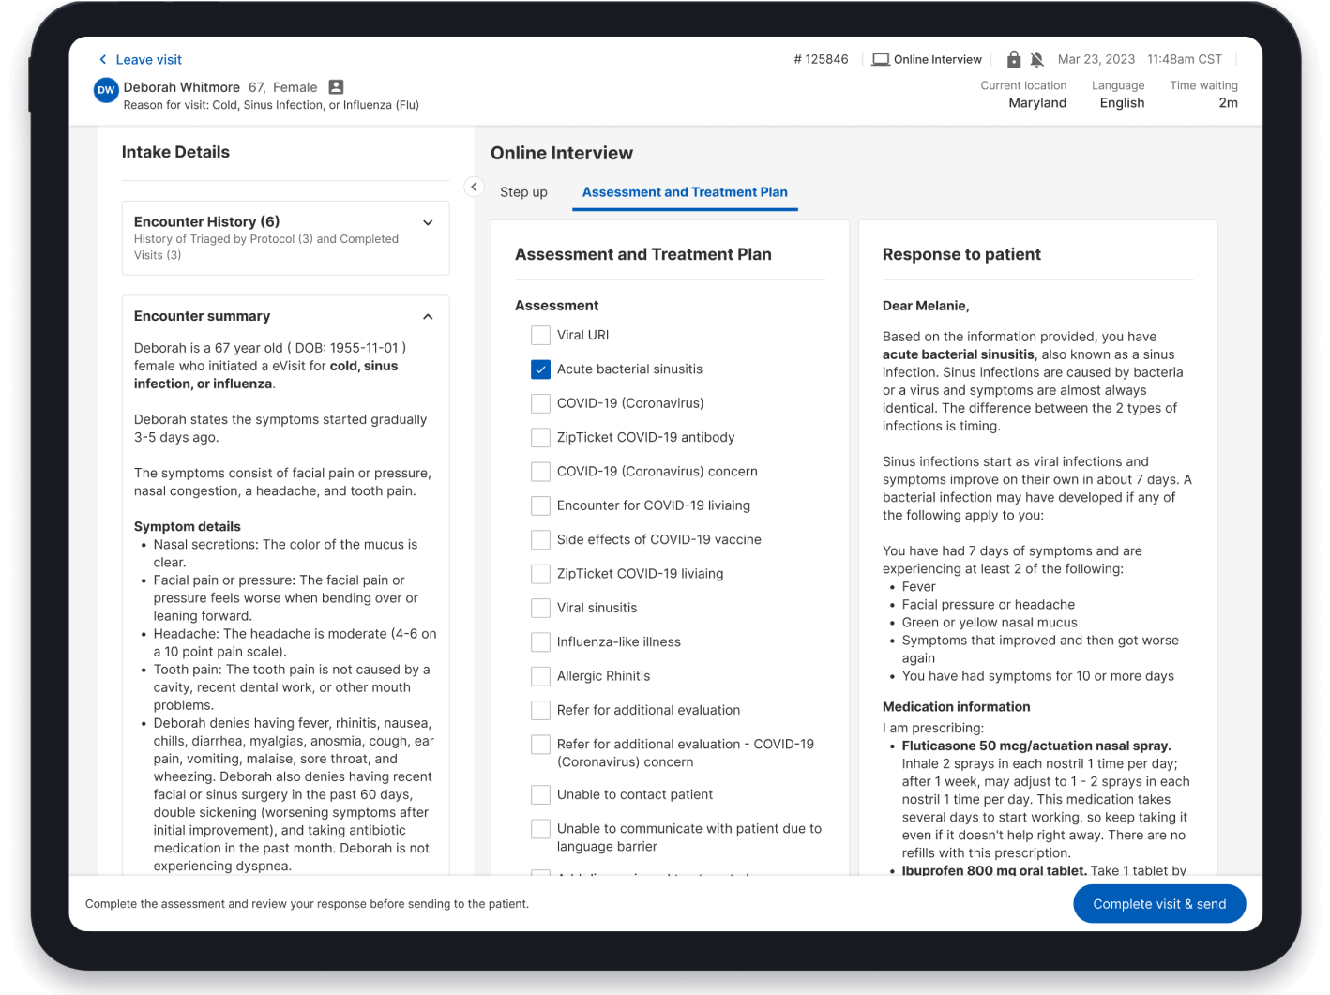1330x995 pixels.
Task: Select the Viral sinusitis checkbox
Action: tap(540, 608)
